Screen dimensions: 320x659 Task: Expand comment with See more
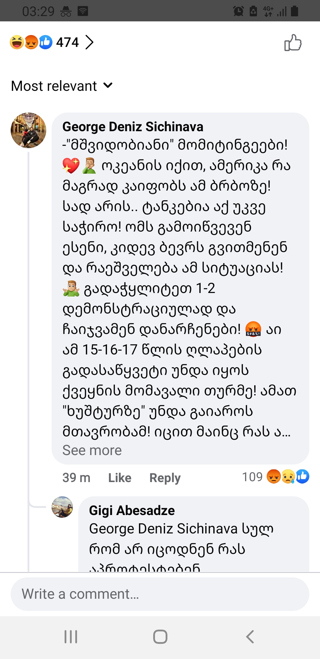tap(92, 450)
